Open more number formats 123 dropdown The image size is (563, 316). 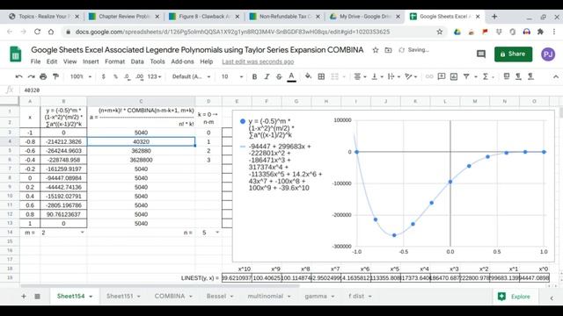pyautogui.click(x=155, y=76)
